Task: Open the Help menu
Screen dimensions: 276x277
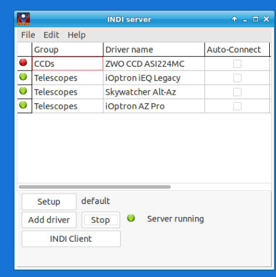Action: click(x=77, y=35)
